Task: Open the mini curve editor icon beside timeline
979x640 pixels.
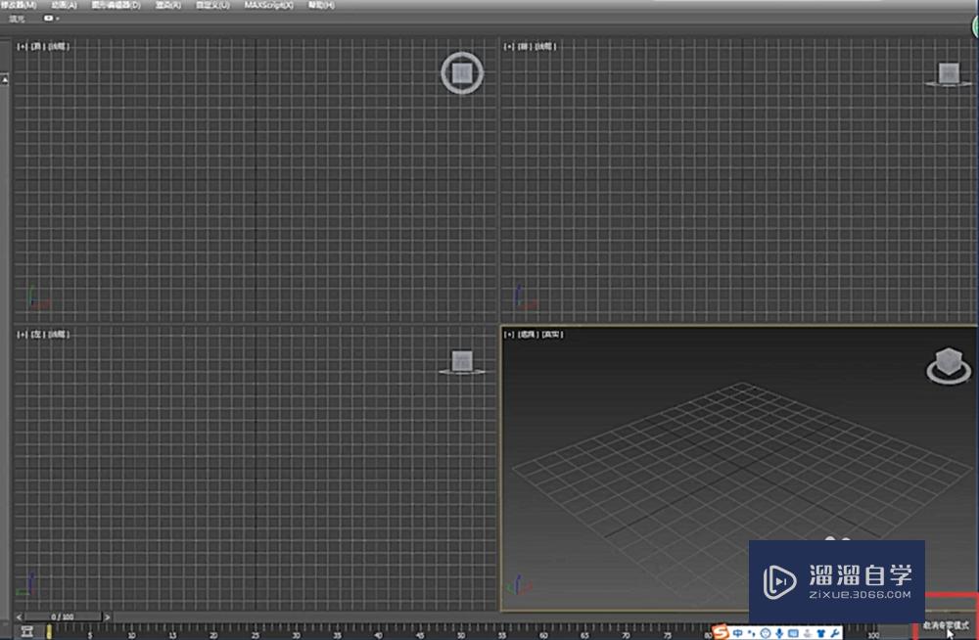Action: point(26,631)
